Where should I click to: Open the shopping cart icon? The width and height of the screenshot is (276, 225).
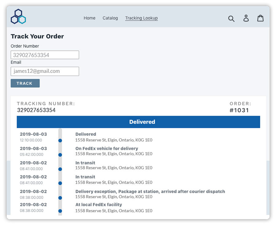click(x=260, y=18)
